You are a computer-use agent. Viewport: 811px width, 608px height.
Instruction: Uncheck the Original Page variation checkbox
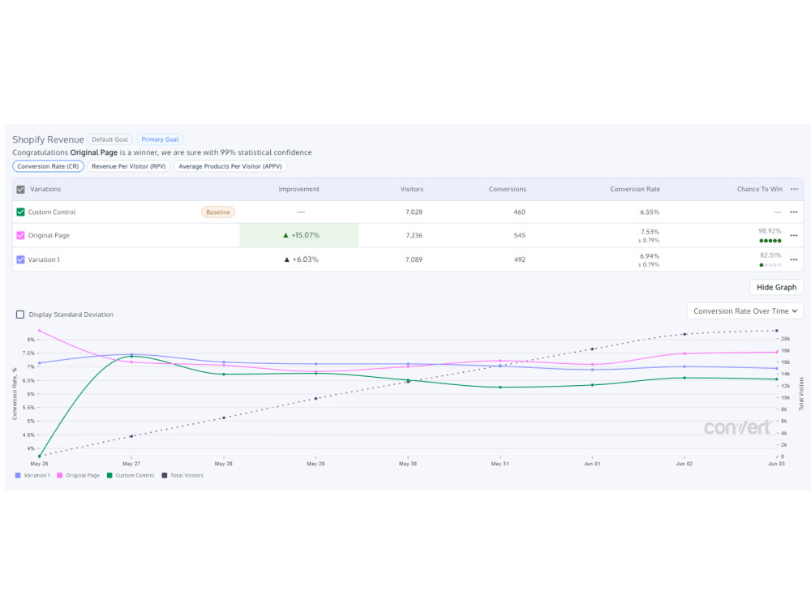click(21, 235)
